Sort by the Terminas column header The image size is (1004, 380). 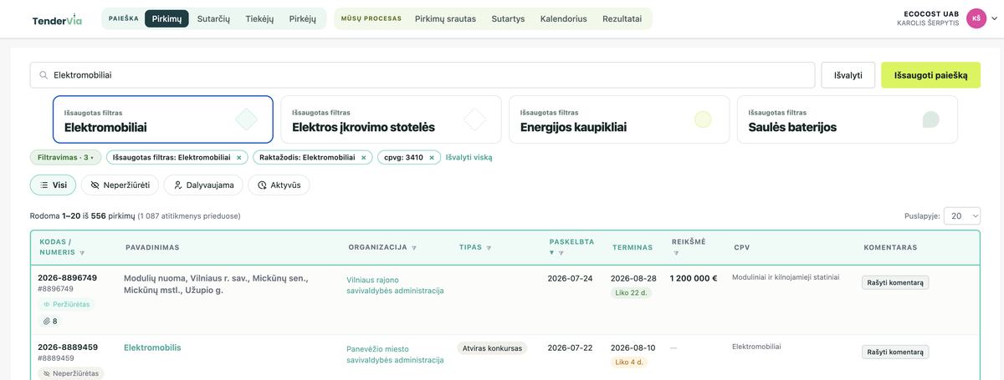(633, 247)
